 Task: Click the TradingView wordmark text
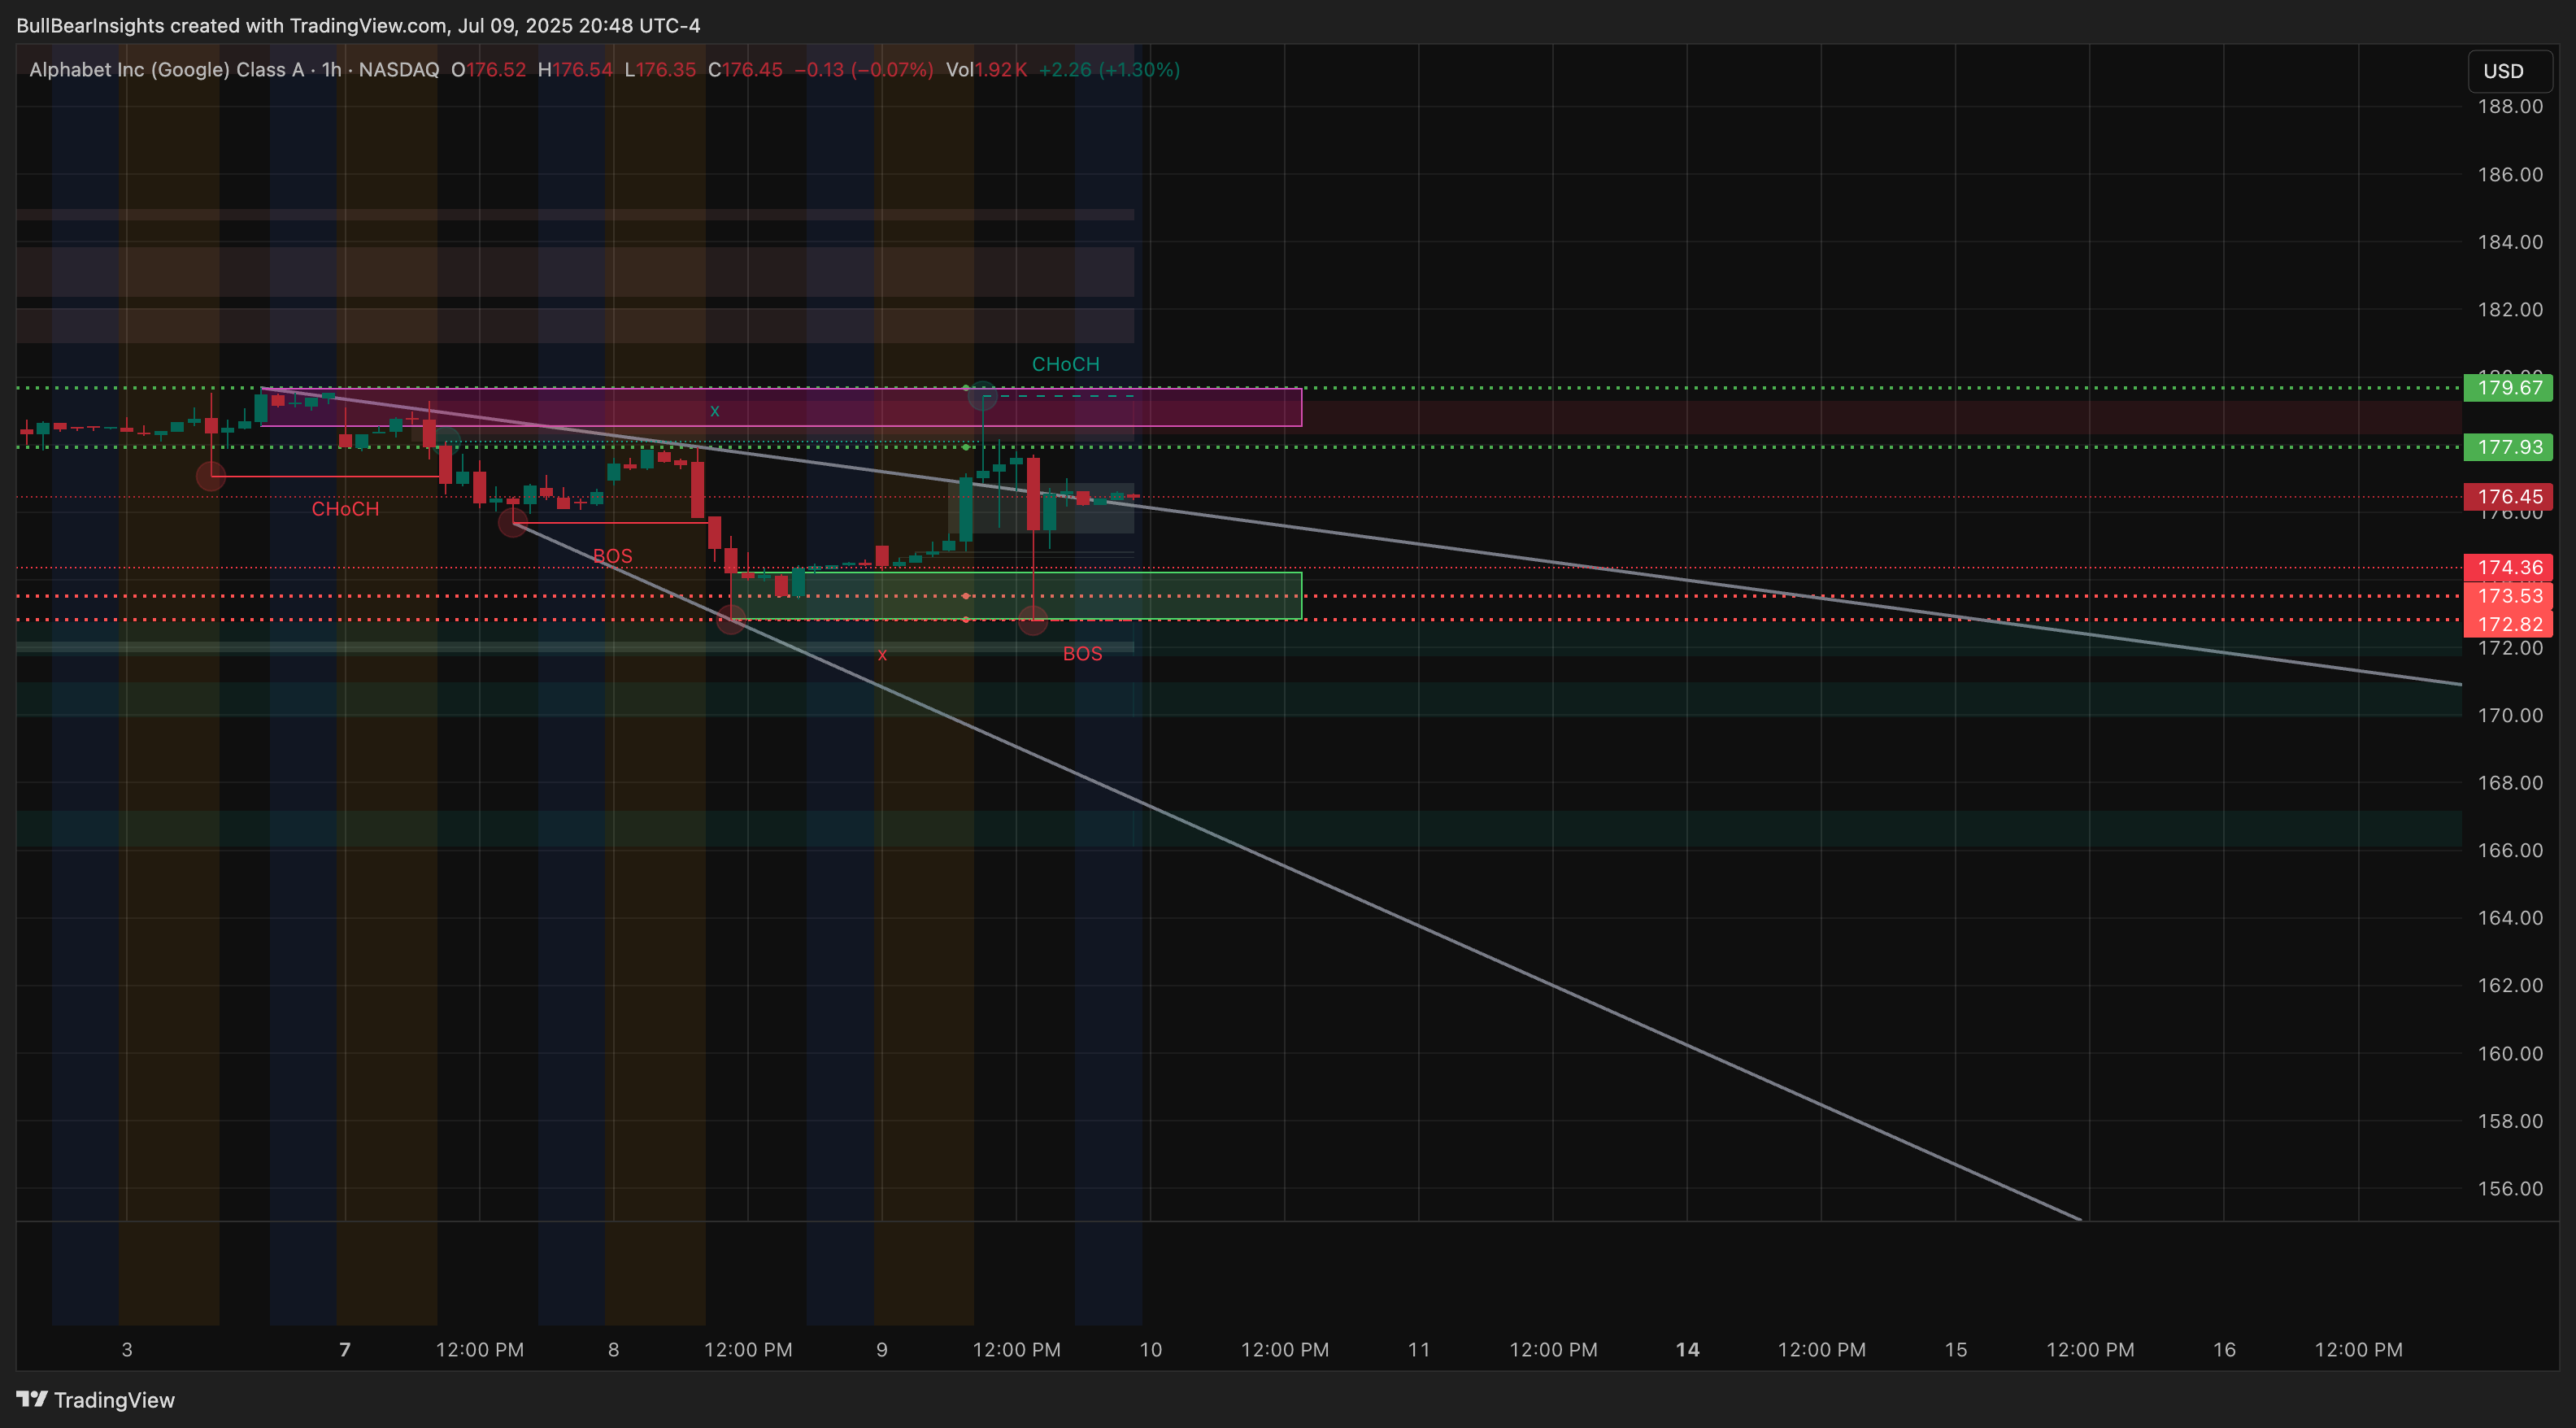[x=114, y=1400]
